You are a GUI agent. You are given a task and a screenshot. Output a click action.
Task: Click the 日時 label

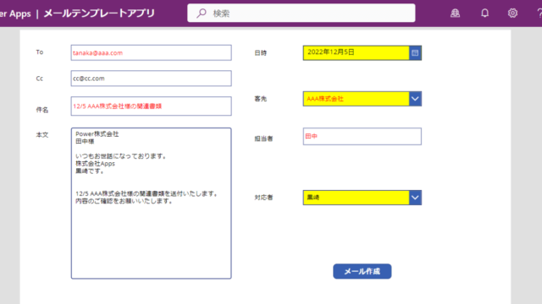(260, 52)
